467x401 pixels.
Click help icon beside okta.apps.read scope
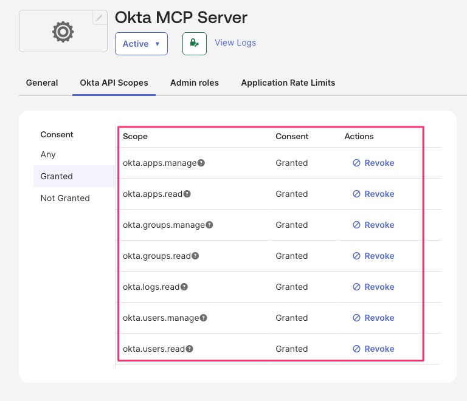point(187,194)
